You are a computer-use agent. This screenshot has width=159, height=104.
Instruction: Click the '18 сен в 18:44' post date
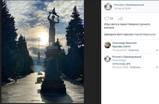click(x=122, y=8)
